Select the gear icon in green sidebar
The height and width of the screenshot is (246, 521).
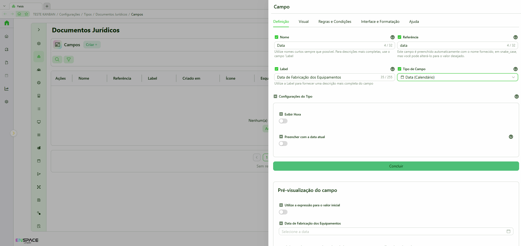point(39,43)
